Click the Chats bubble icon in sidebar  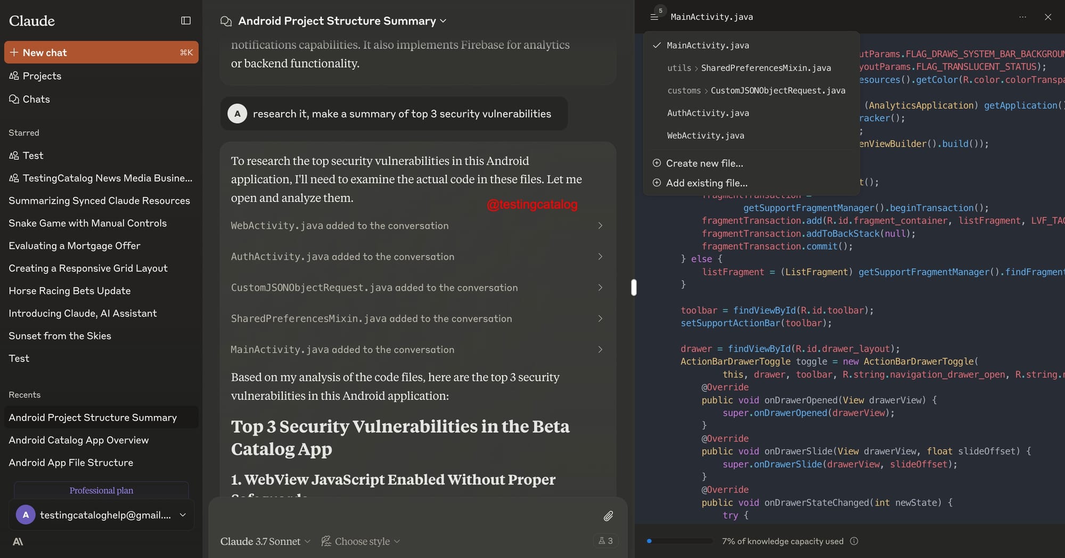pyautogui.click(x=14, y=99)
